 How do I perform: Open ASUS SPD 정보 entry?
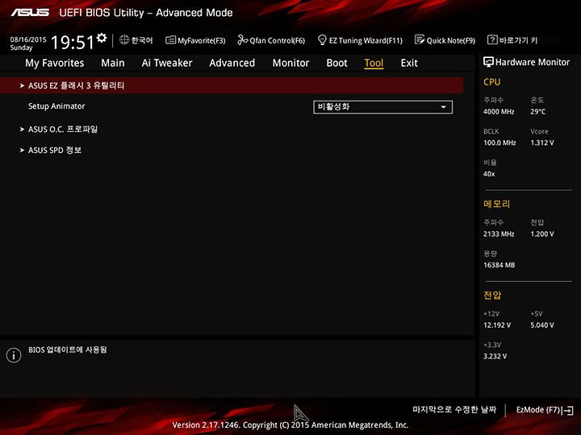(x=55, y=150)
